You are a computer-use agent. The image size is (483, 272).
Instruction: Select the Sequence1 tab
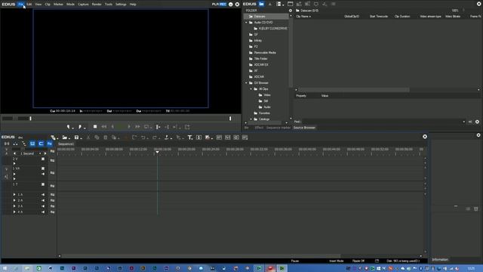point(66,144)
